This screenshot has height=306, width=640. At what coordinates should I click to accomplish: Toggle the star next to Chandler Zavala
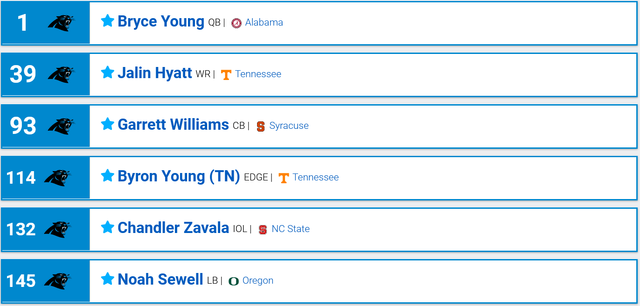coord(108,227)
